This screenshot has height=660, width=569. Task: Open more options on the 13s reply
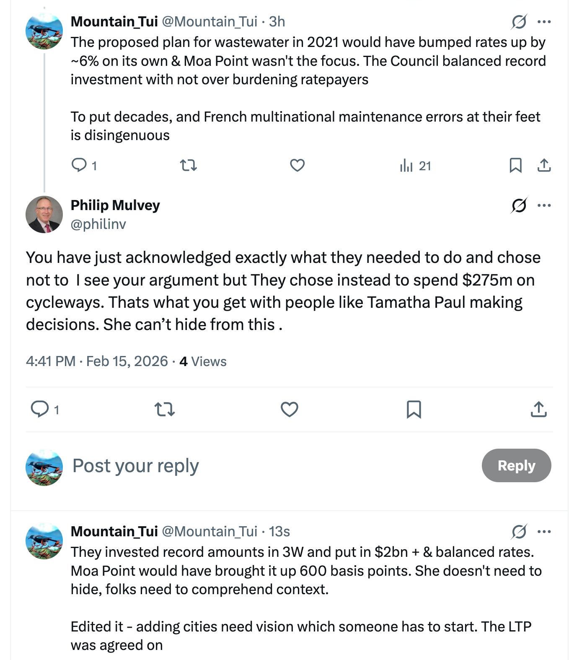544,532
